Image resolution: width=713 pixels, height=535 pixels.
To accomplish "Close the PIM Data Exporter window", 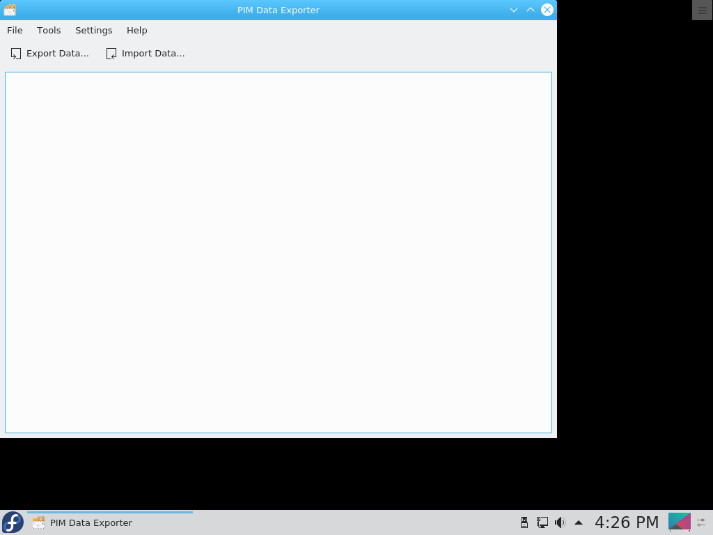I will [x=547, y=10].
